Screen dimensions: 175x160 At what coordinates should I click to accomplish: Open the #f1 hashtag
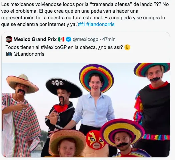[81, 24]
